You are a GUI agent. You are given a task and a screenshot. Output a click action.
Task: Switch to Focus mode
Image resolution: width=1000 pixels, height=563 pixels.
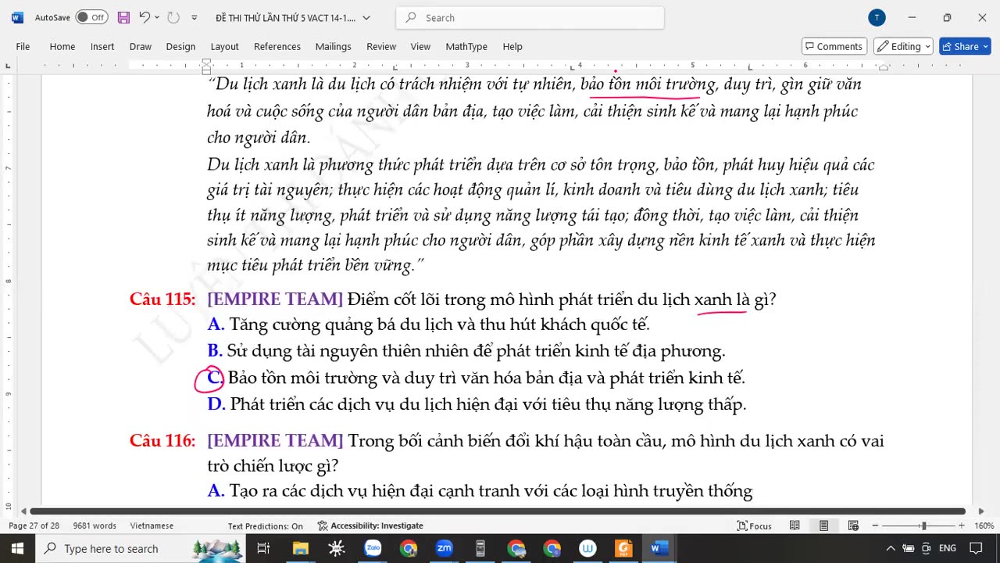(755, 525)
